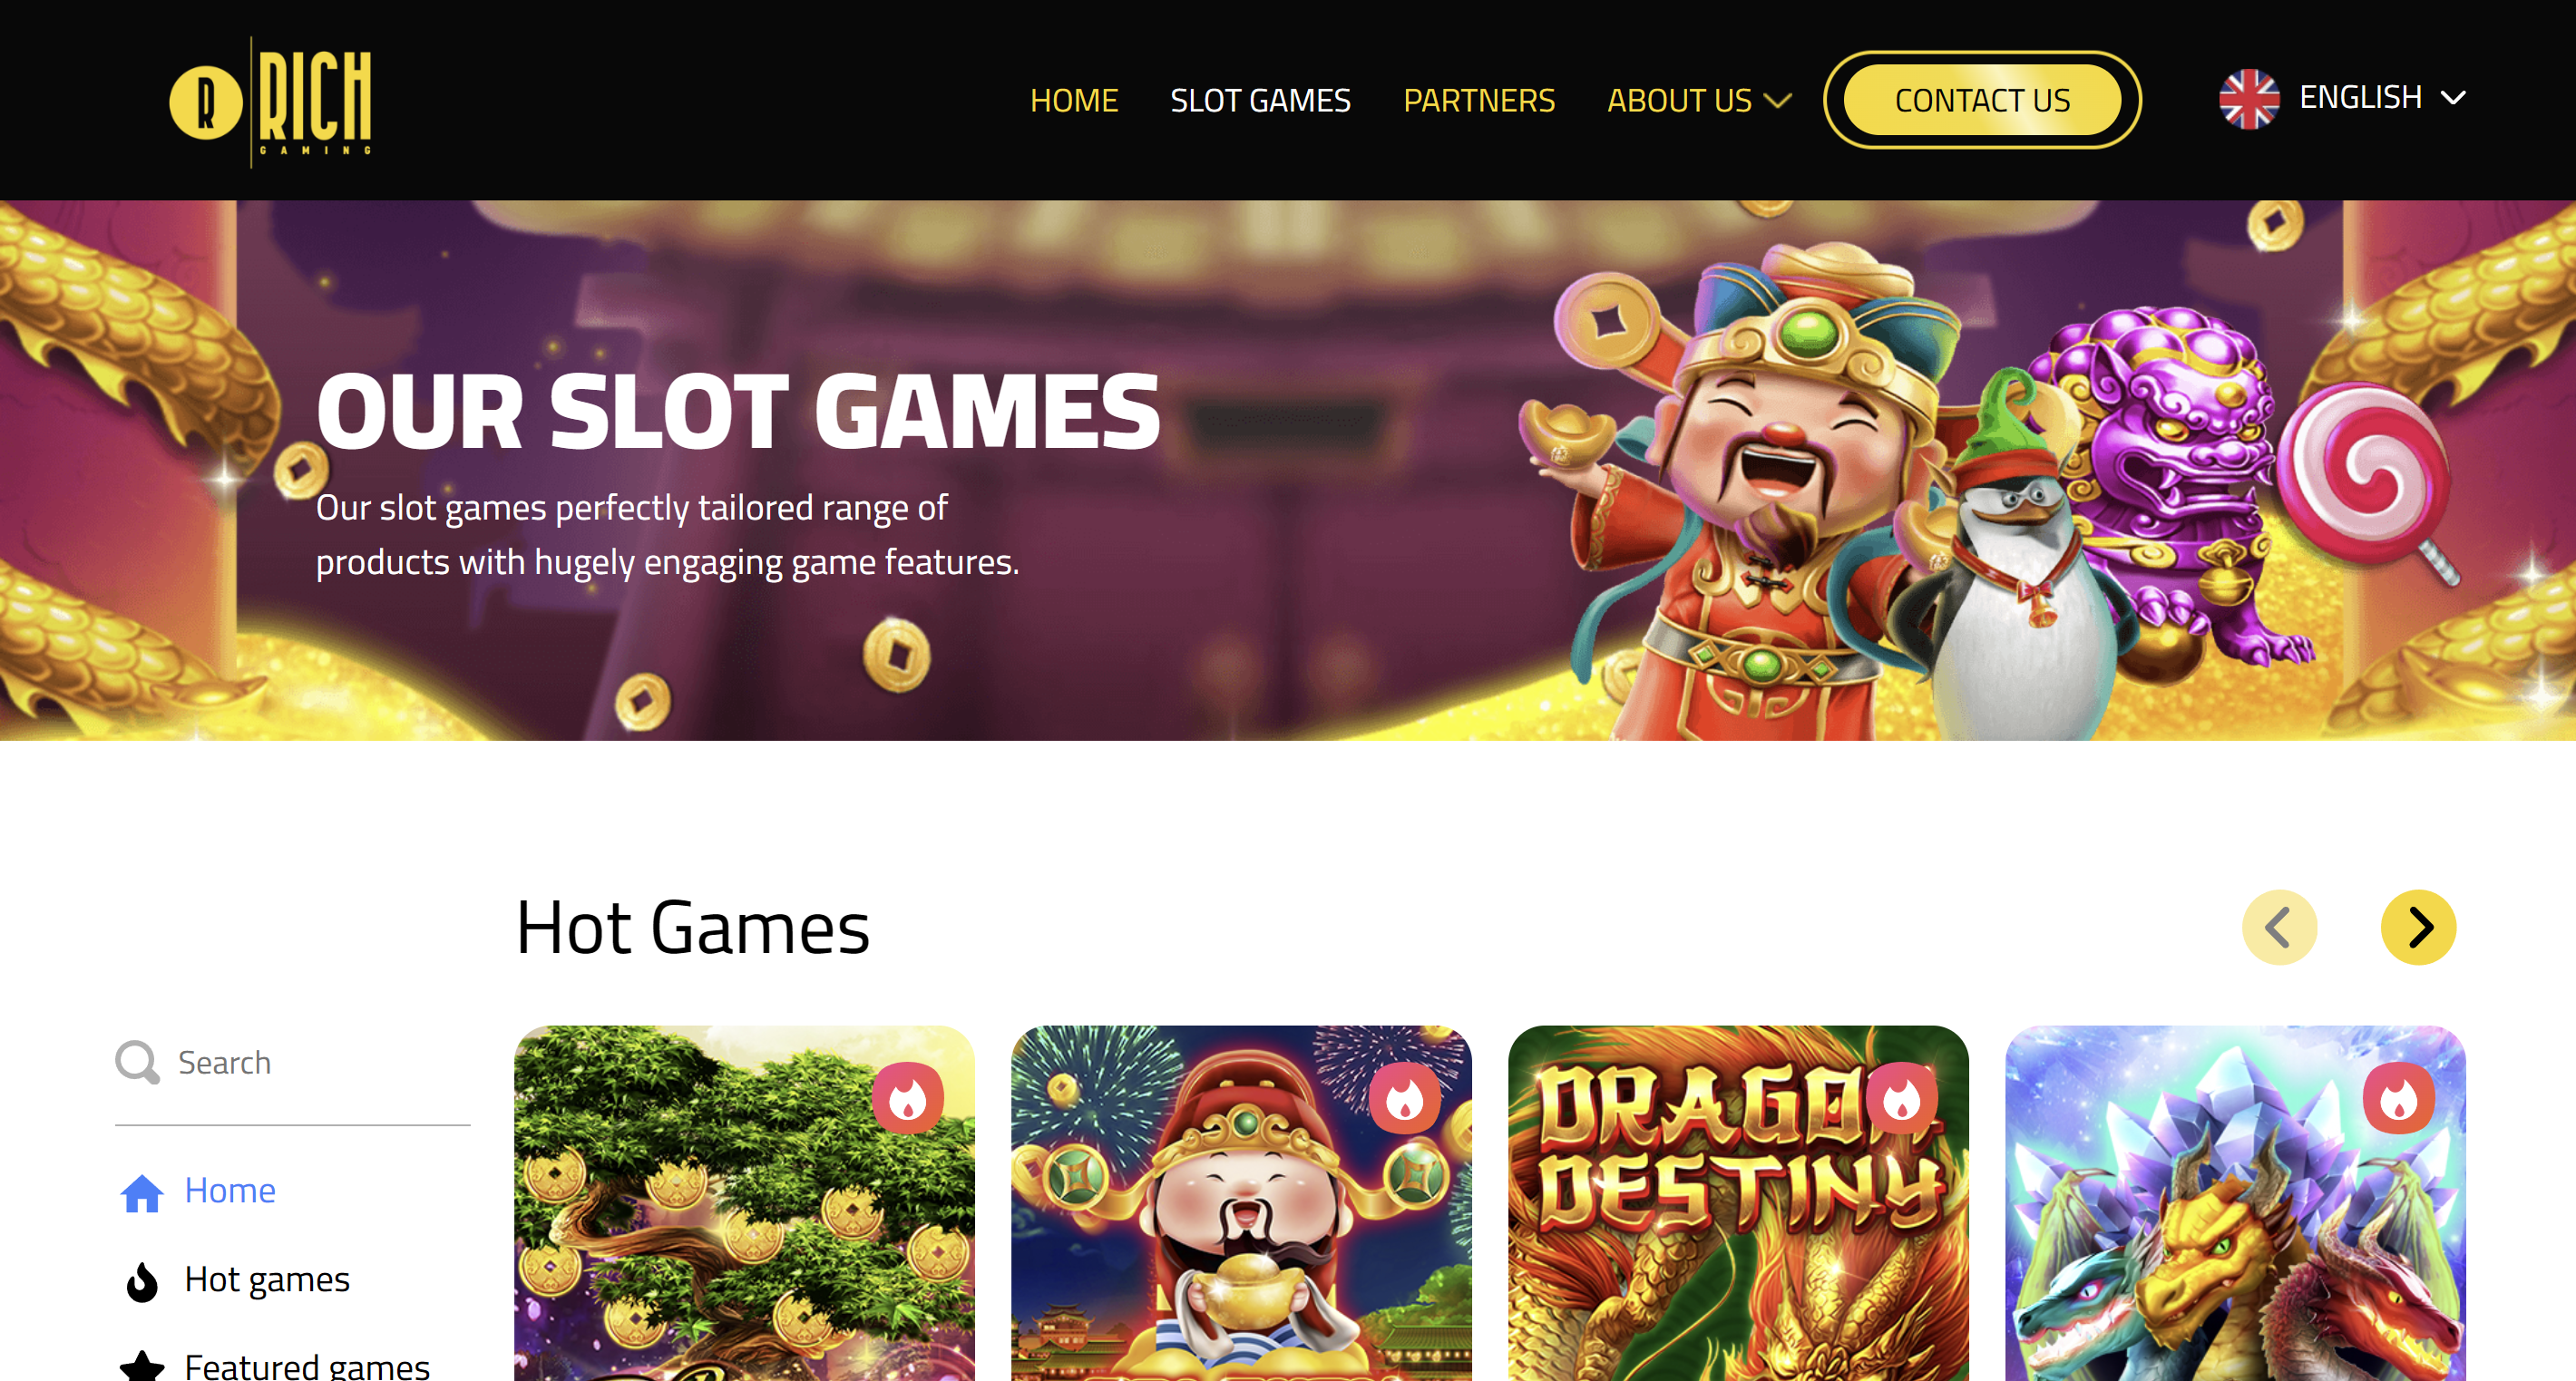Open the Slot Games nav item
2576x1381 pixels.
[1260, 100]
